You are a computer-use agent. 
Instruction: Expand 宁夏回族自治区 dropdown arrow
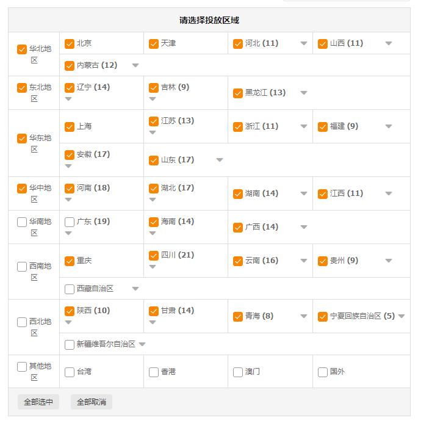(x=401, y=317)
